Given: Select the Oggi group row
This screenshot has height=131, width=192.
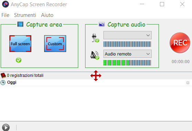Looking at the screenshot, I should pyautogui.click(x=96, y=83).
